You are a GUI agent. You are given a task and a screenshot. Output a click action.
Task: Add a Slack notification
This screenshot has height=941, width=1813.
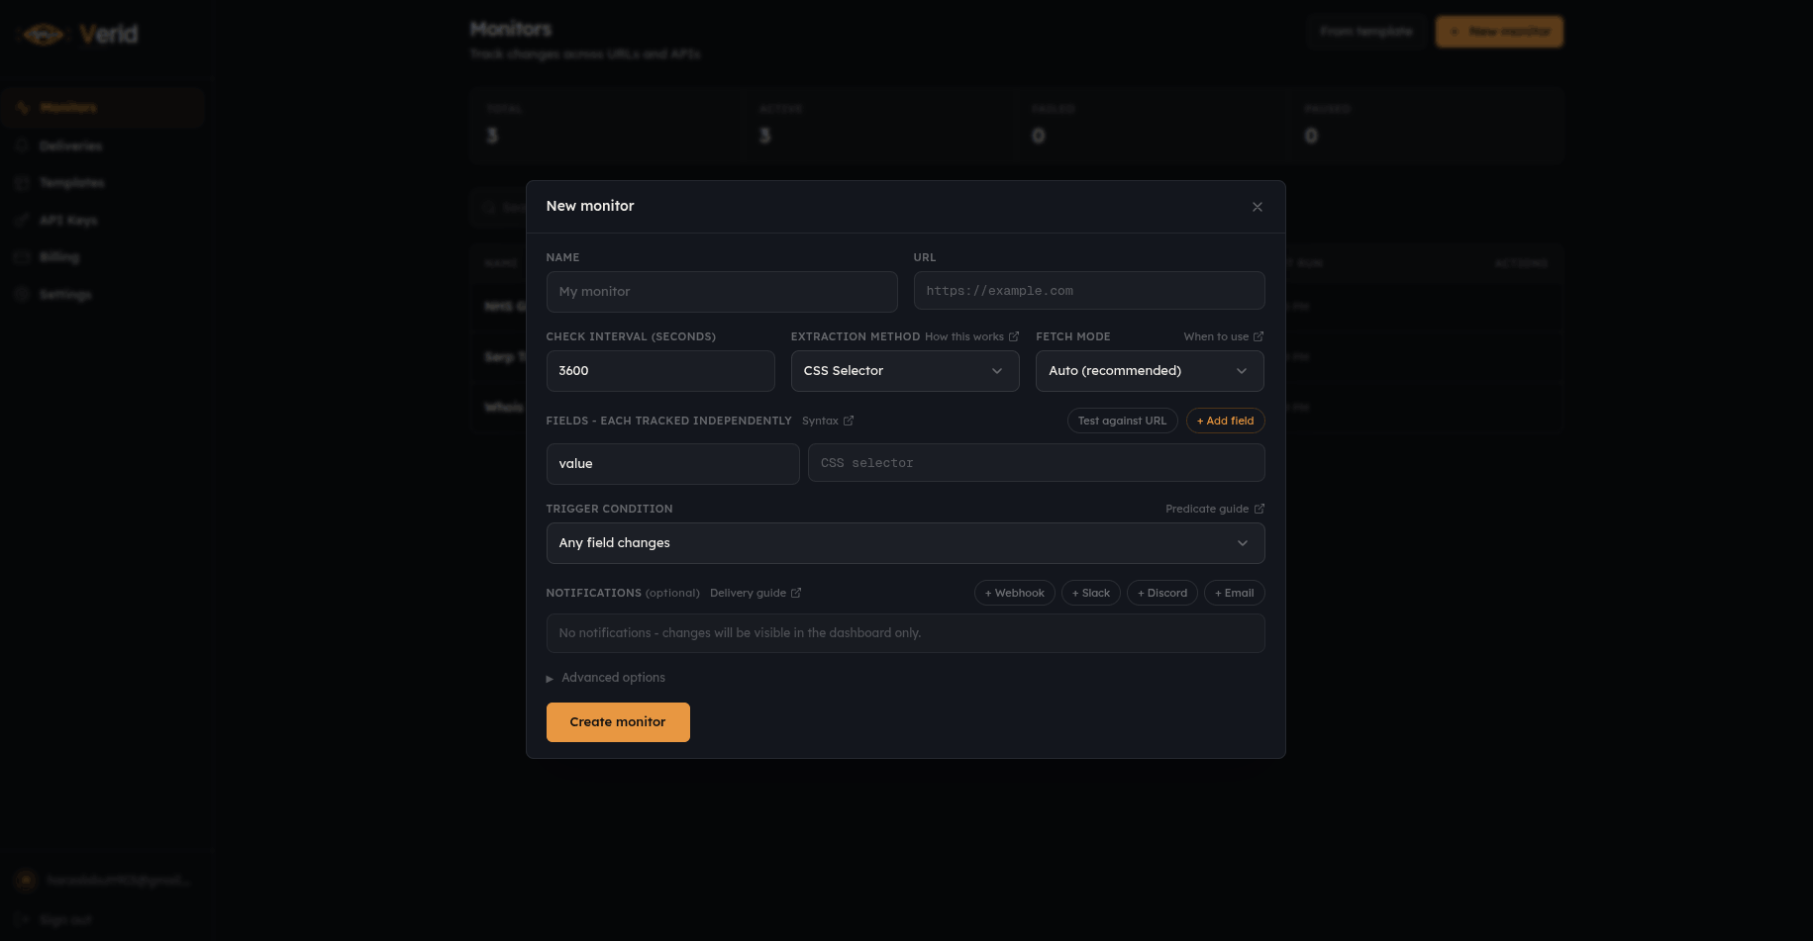[x=1091, y=593]
